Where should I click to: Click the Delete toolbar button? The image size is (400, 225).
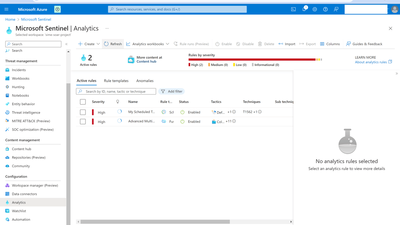point(266,44)
